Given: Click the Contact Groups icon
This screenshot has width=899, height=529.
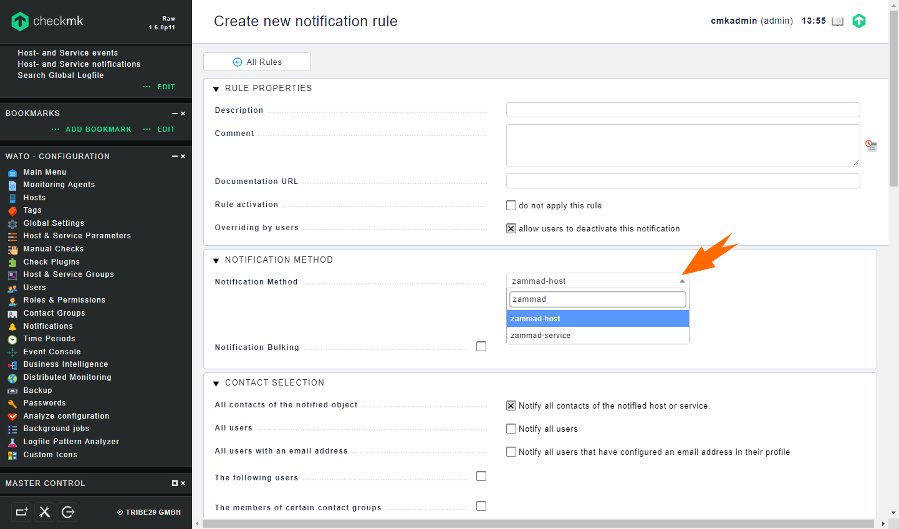Looking at the screenshot, I should tap(12, 314).
